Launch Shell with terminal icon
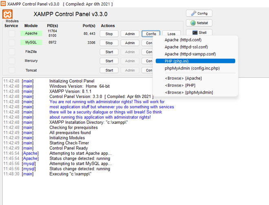 click(199, 33)
